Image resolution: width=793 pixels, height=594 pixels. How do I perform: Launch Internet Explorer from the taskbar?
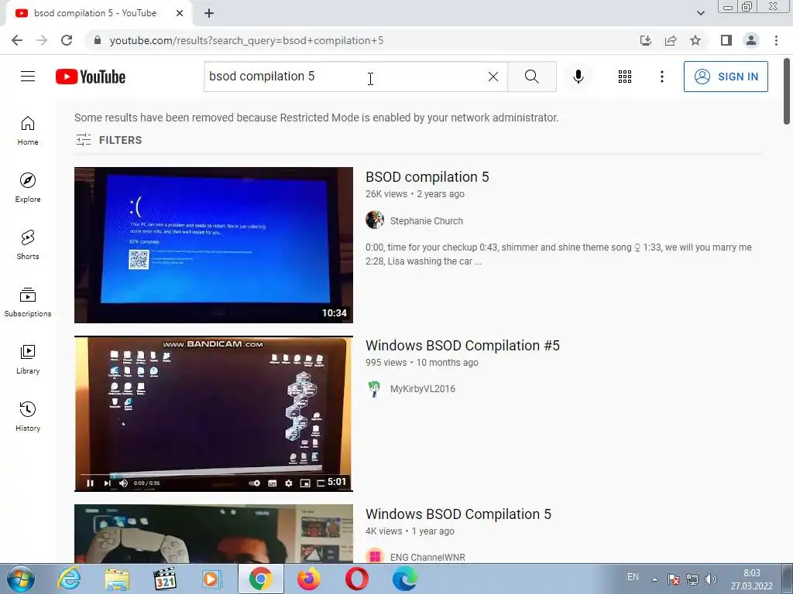pos(69,579)
